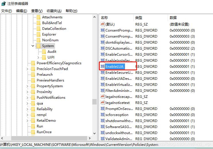Click the EnableCursorS DWORD icon
The width and height of the screenshot is (213, 149).
(103, 55)
